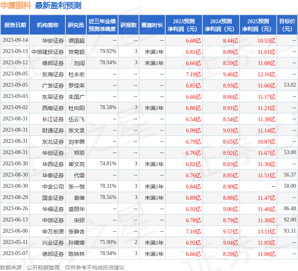Select the 报告日期 column header
This screenshot has height=271, width=298.
coord(15,25)
